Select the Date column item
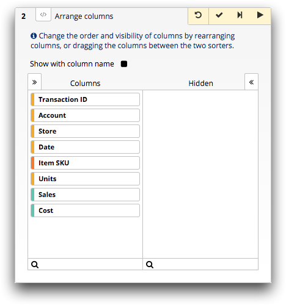The image size is (286, 305). 85,147
